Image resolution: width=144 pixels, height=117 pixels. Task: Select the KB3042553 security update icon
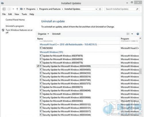(x=41, y=73)
